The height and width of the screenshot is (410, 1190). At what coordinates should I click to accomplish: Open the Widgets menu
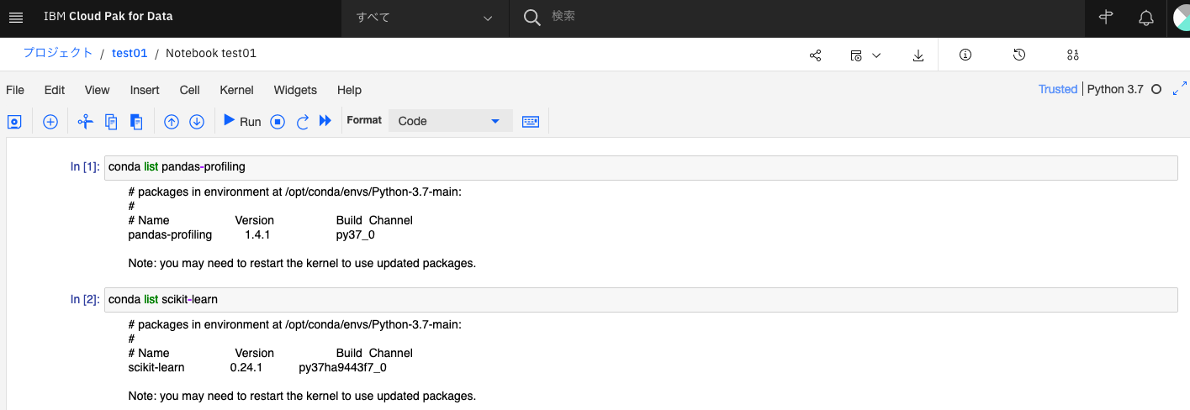[295, 90]
